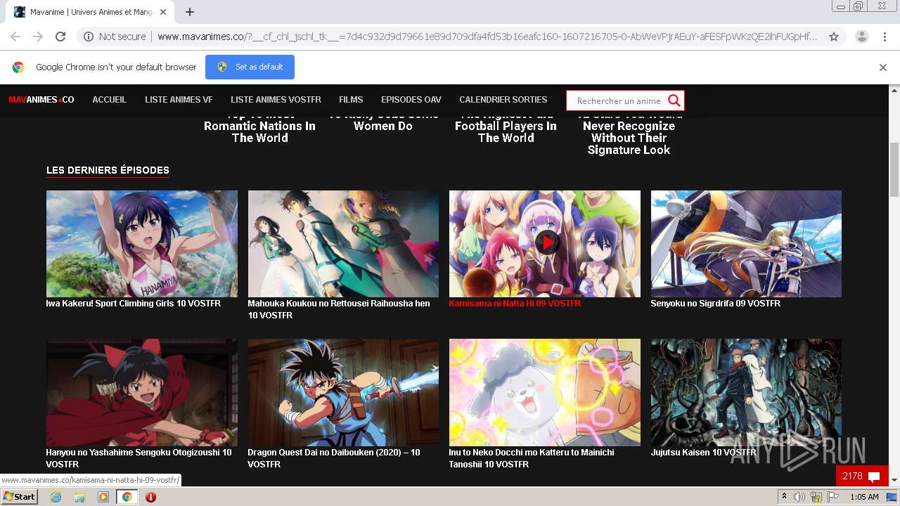
Task: Click Inu to Neko Docchi mo Katteru title
Action: pos(532,458)
